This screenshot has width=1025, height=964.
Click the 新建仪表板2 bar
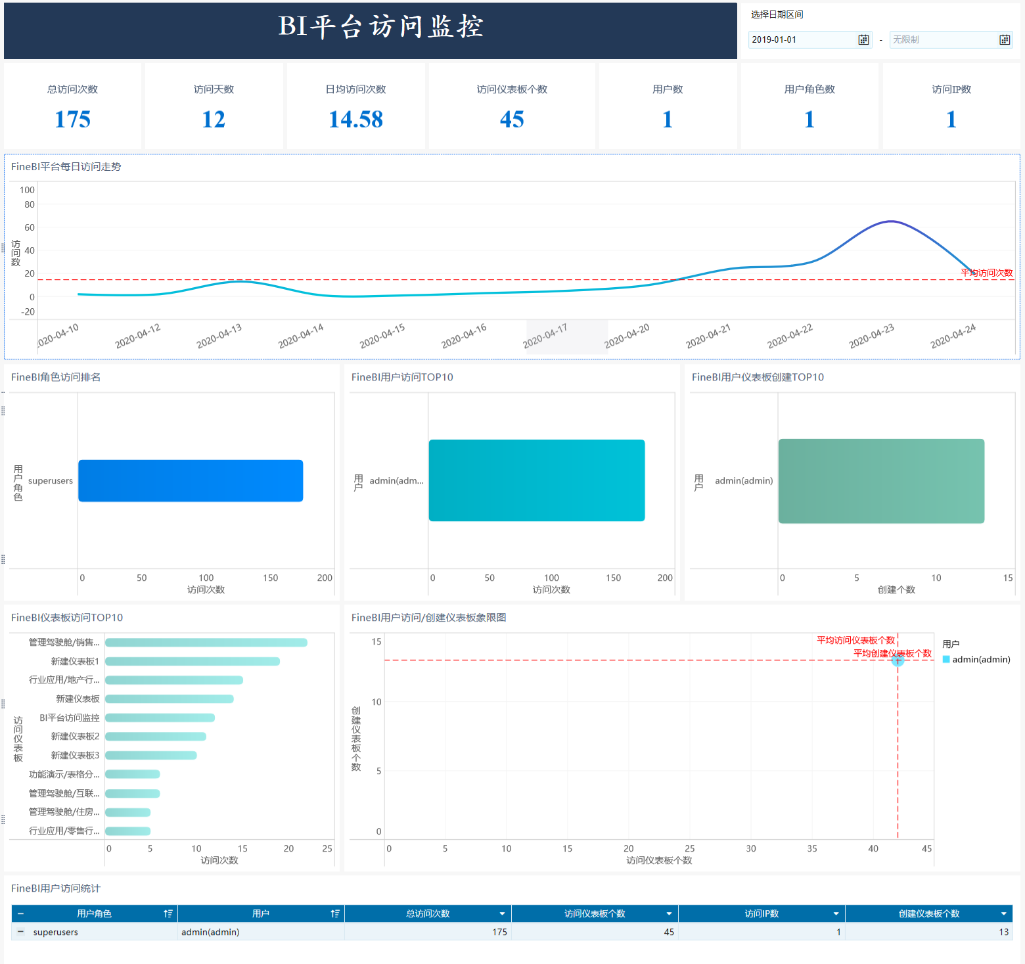[x=156, y=737]
